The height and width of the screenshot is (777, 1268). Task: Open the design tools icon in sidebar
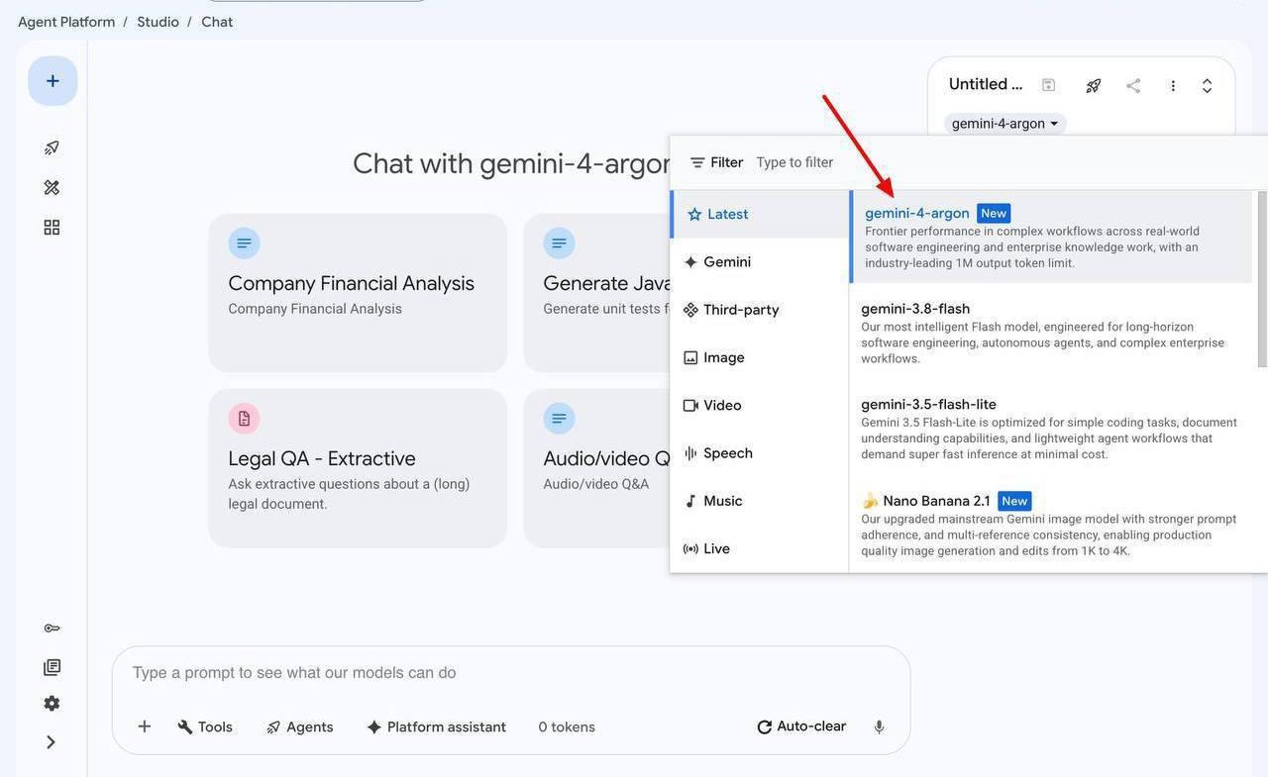click(52, 187)
